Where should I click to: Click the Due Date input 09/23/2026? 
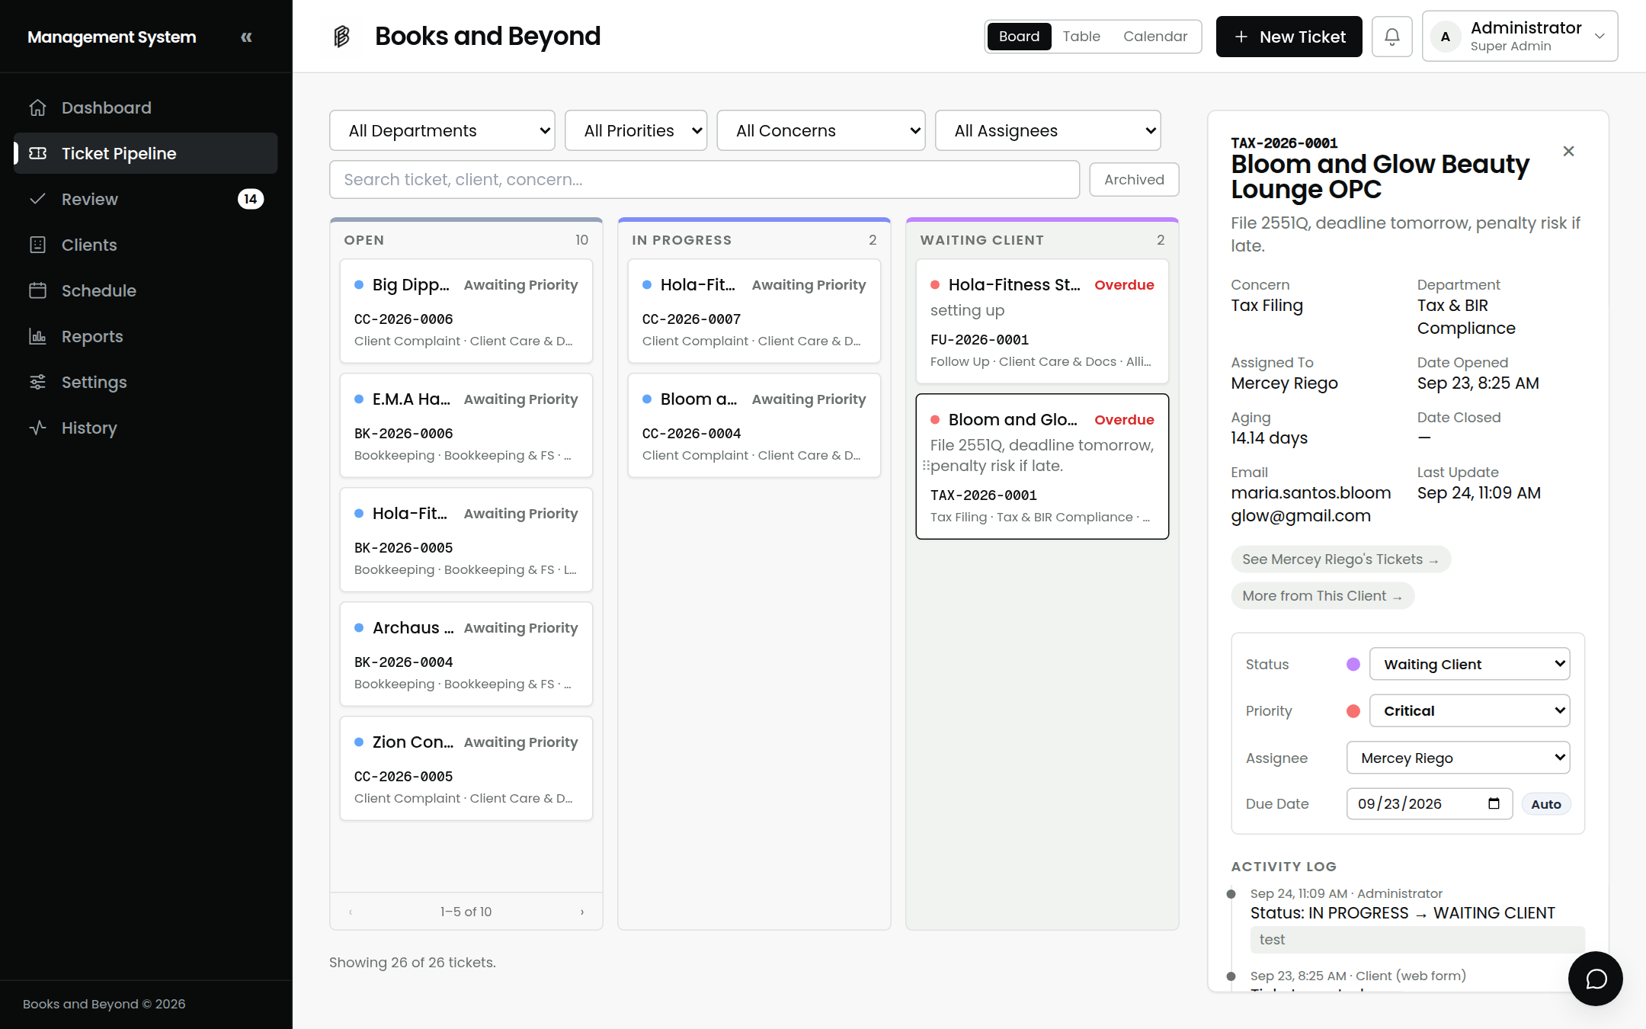click(x=1429, y=803)
